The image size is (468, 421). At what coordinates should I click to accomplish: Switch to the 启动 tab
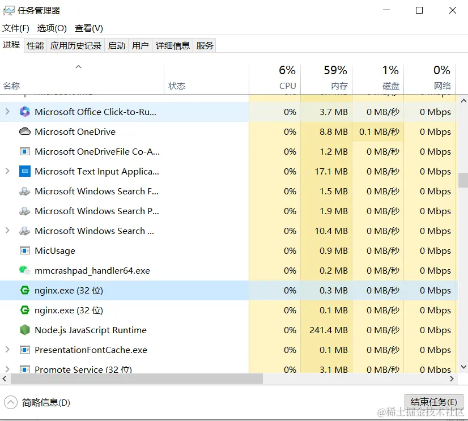point(117,46)
